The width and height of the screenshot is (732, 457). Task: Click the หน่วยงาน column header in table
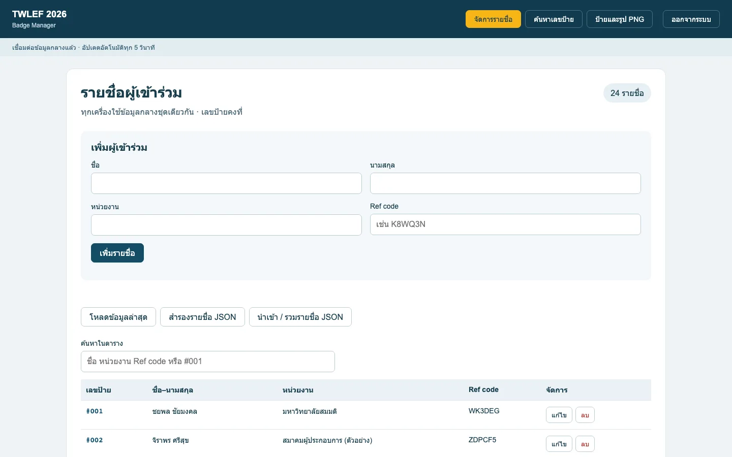click(298, 390)
